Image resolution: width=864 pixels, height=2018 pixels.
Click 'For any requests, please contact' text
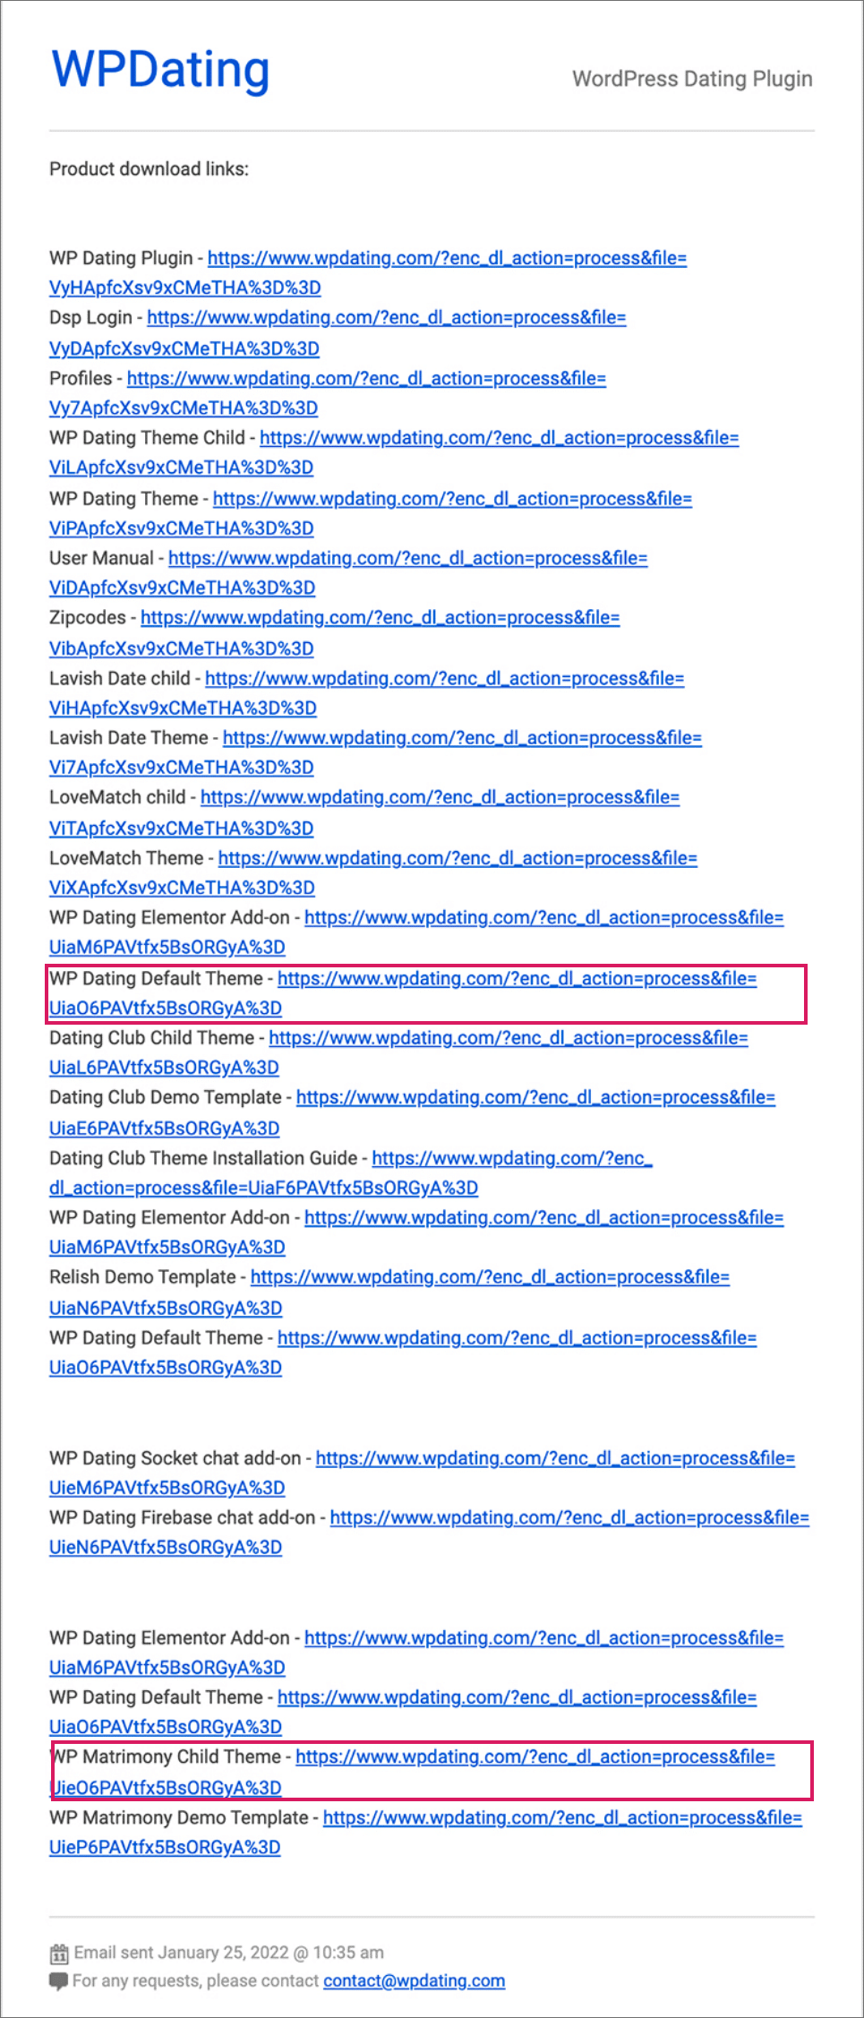point(195,1980)
